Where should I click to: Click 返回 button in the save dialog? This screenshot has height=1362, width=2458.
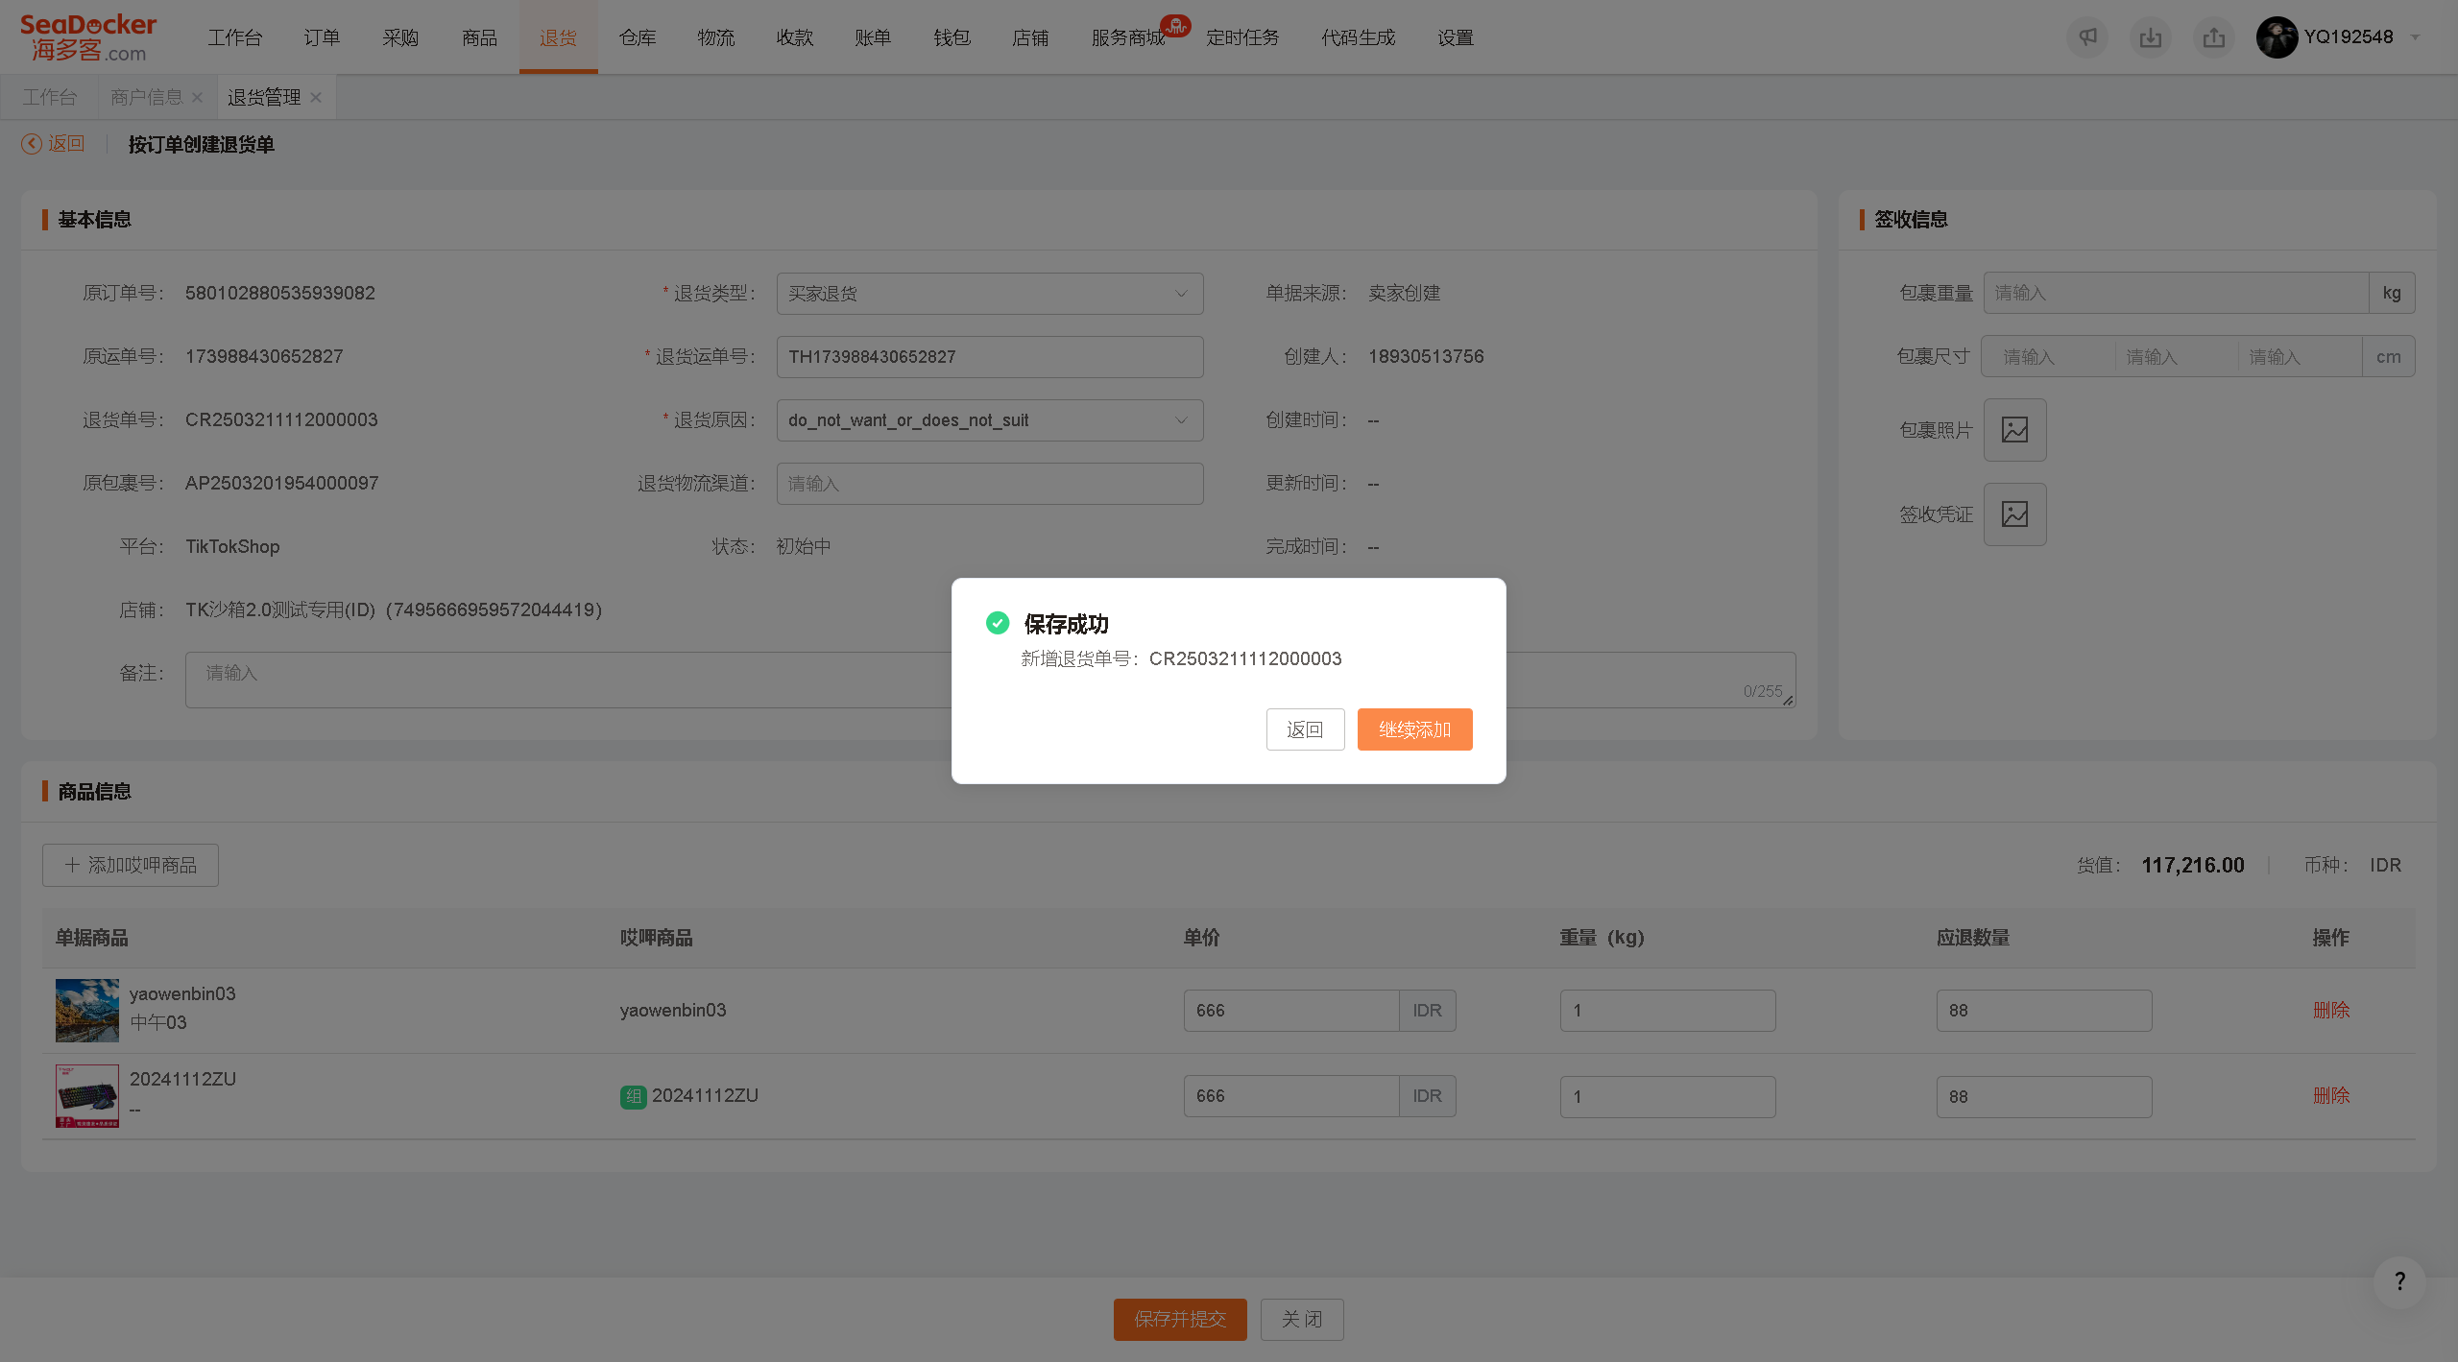(1305, 729)
